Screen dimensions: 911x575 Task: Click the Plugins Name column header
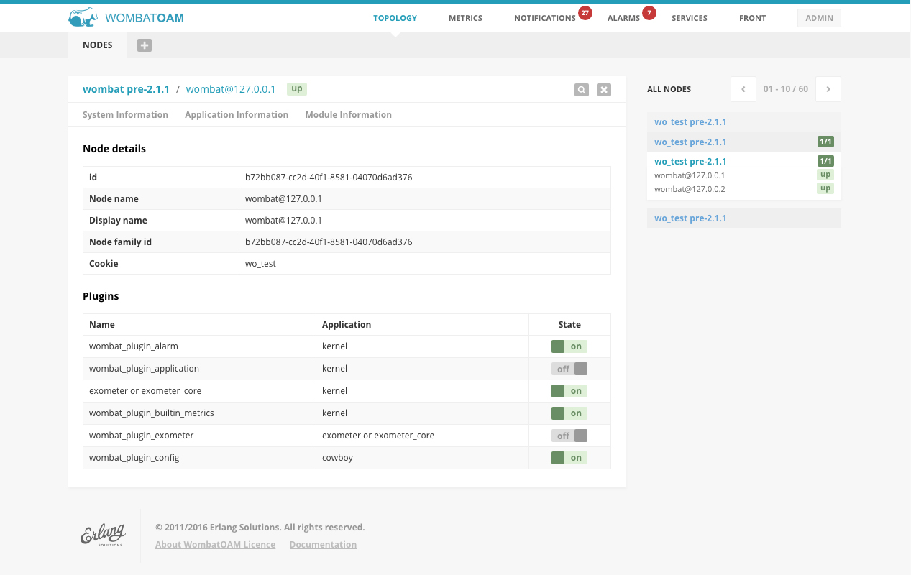pyautogui.click(x=199, y=325)
